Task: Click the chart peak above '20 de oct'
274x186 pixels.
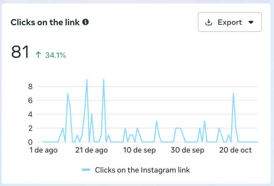Action: [234, 93]
